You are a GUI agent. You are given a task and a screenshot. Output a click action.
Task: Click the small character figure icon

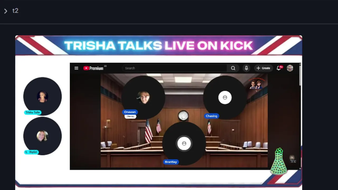coord(292,159)
